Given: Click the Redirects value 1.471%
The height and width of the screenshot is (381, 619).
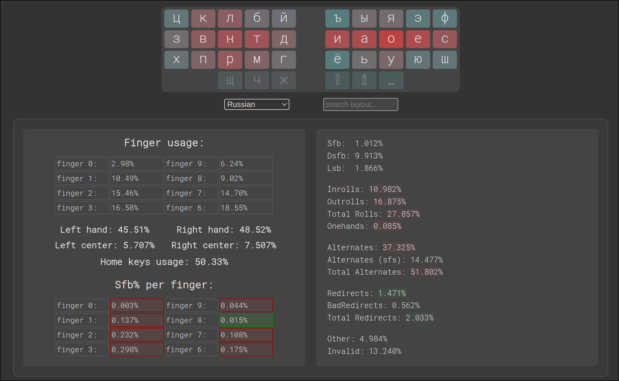Looking at the screenshot, I should pos(392,293).
